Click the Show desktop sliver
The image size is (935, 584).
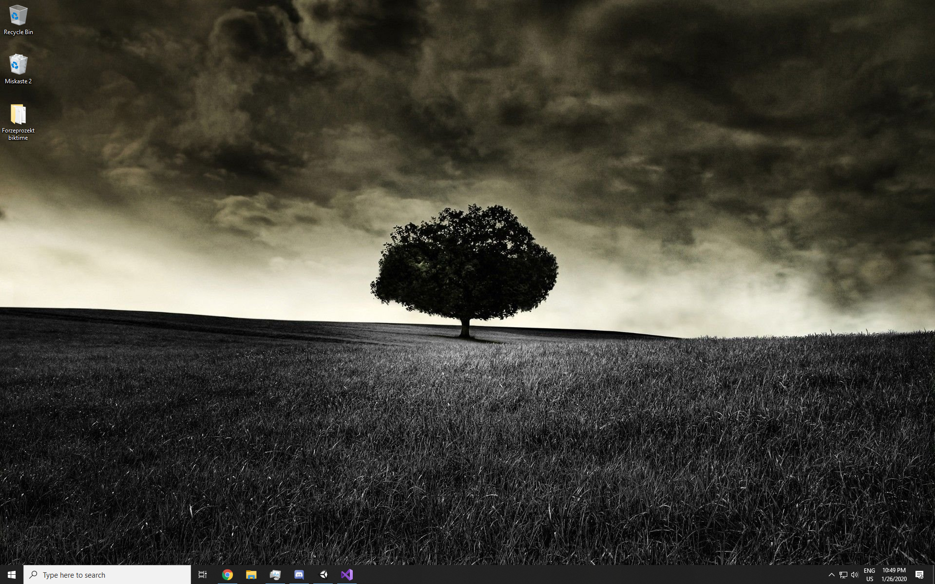933,575
